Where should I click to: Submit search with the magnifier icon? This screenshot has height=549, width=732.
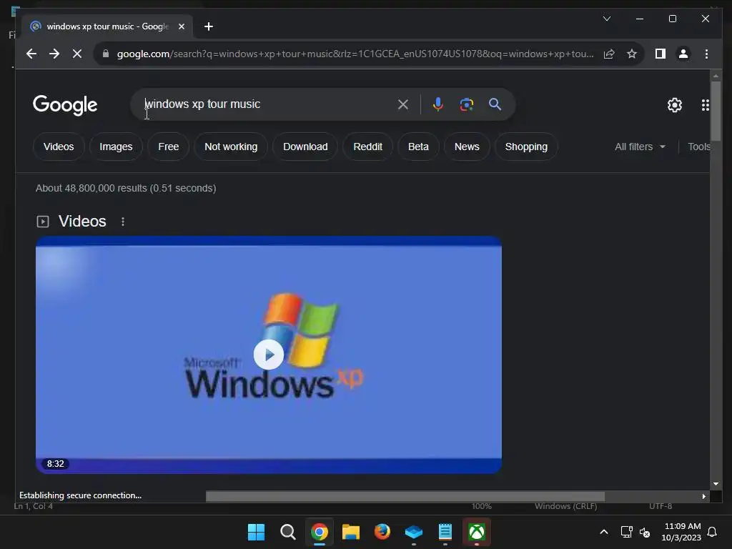(495, 104)
